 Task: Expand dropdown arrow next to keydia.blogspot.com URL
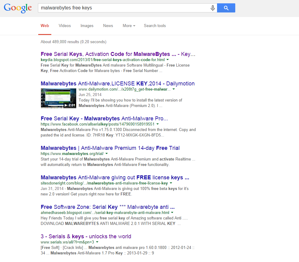[168, 60]
